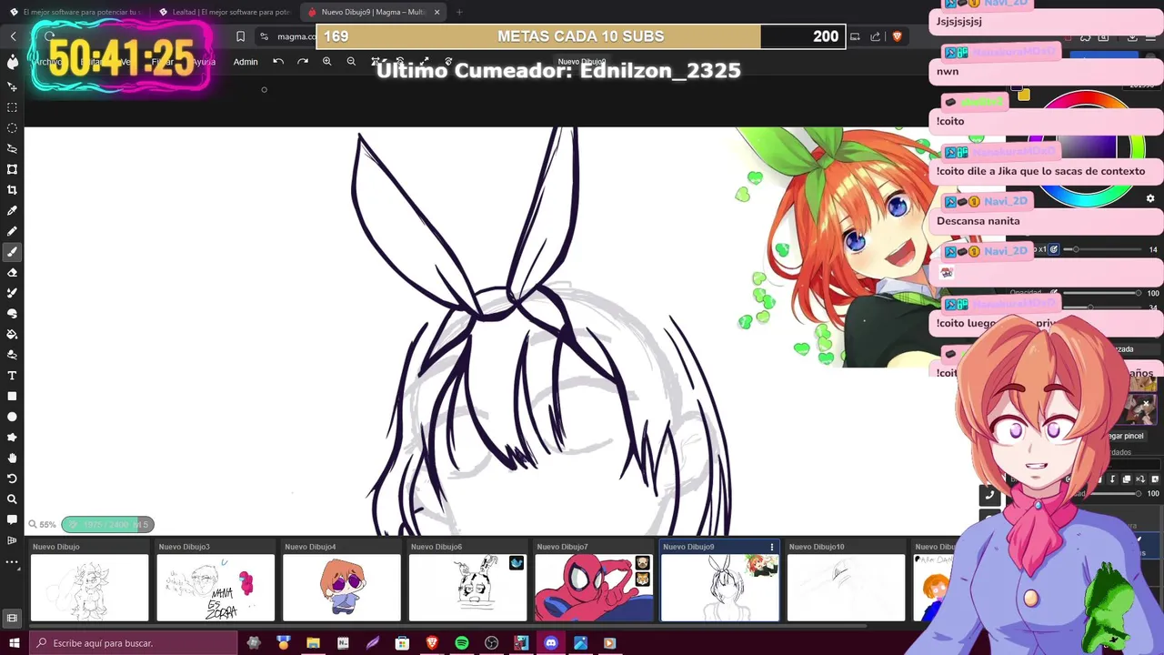Click the Windows taskbar search box
The image size is (1164, 655).
click(134, 643)
